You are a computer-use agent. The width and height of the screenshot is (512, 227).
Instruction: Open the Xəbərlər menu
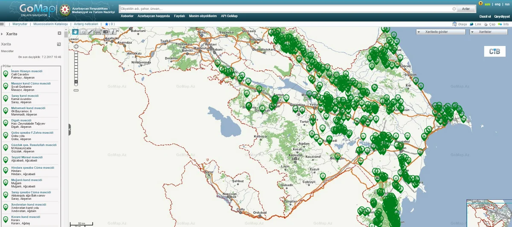127,16
